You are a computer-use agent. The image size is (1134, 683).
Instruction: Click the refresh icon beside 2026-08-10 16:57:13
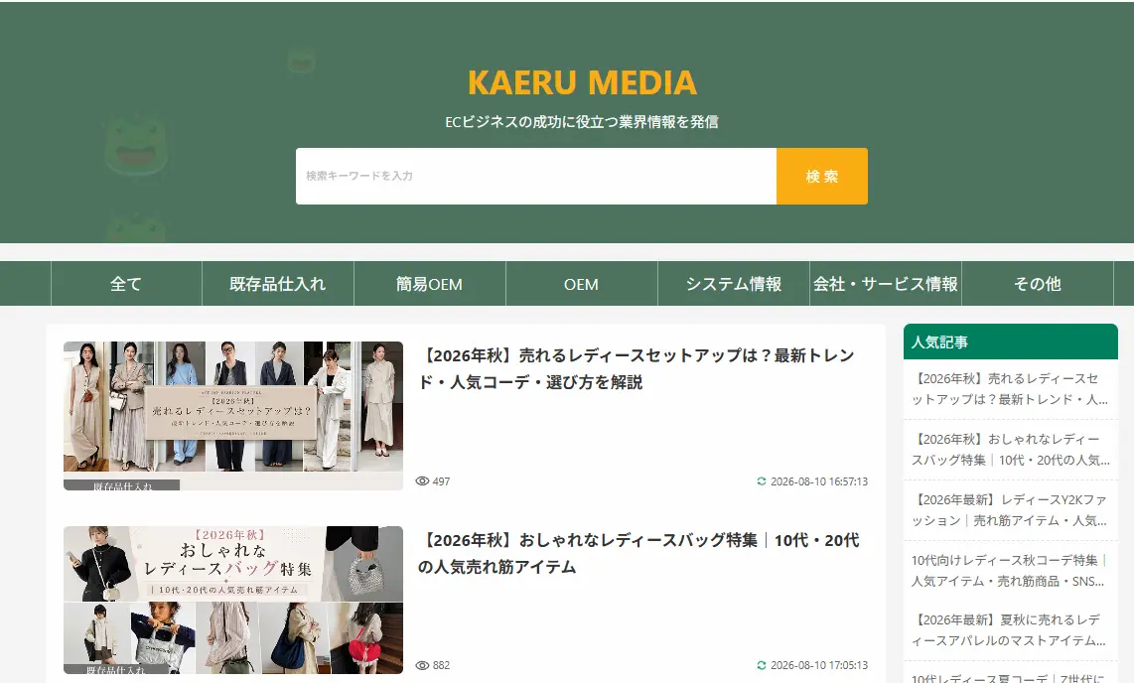[x=761, y=481]
